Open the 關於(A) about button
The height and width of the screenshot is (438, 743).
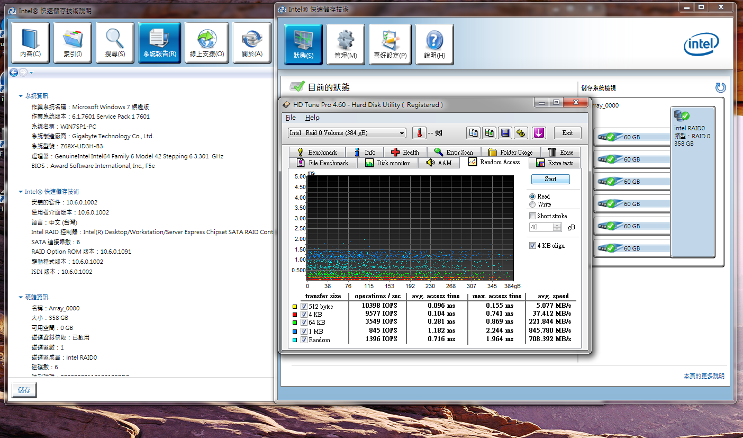(x=252, y=43)
